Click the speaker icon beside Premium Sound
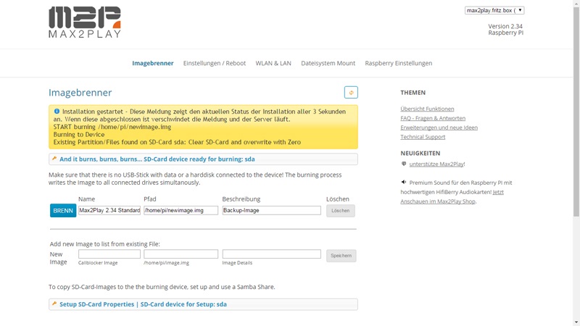This screenshot has width=580, height=326. (404, 183)
